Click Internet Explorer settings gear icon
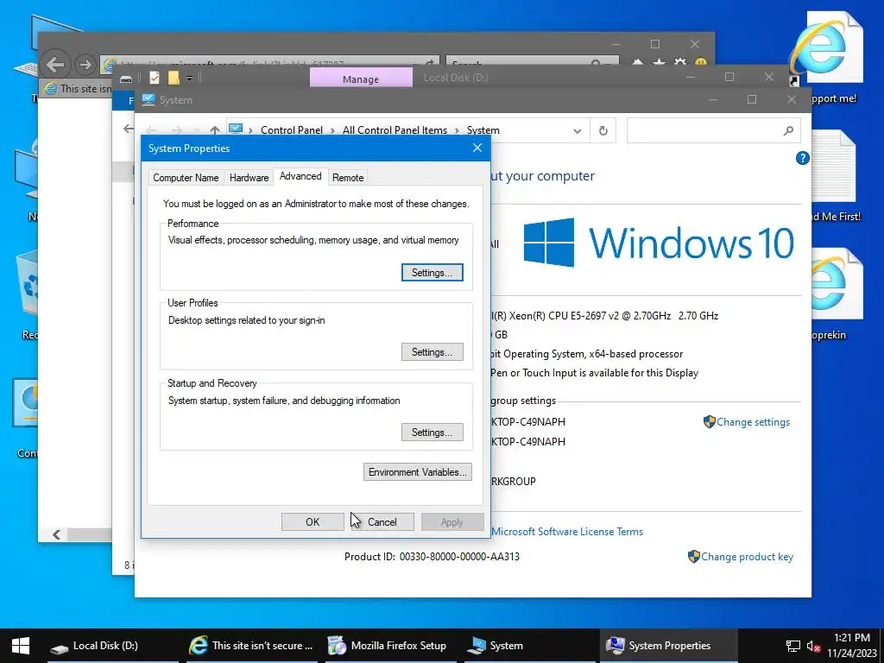The height and width of the screenshot is (663, 884). [680, 64]
